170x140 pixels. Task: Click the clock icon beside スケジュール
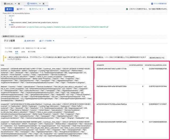coord(30,9)
